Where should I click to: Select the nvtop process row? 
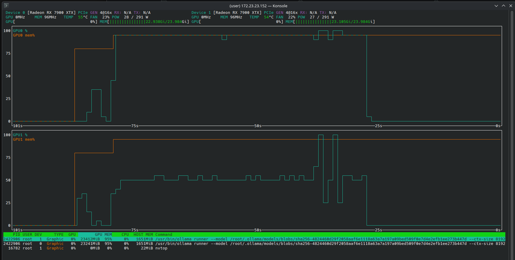161,248
